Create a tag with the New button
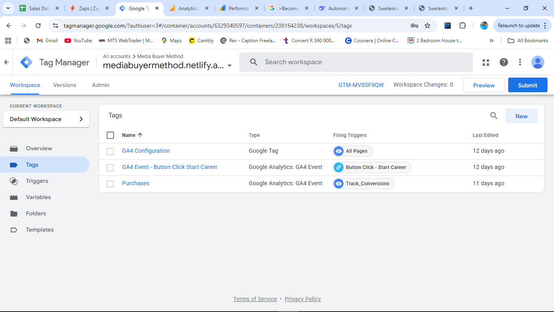The width and height of the screenshot is (554, 312). click(522, 116)
